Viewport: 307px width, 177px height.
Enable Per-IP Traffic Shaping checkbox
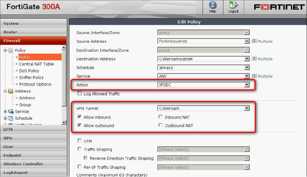point(79,167)
